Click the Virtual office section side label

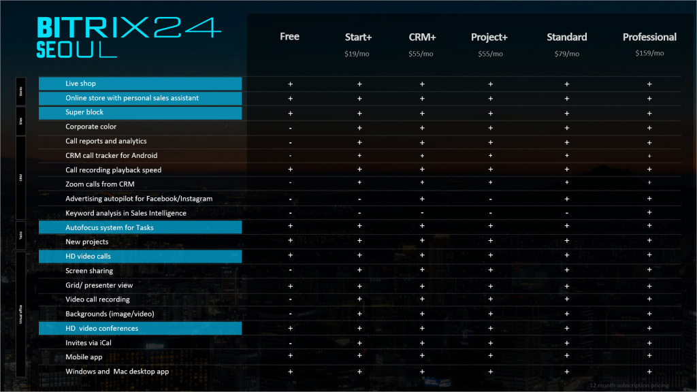[21, 314]
